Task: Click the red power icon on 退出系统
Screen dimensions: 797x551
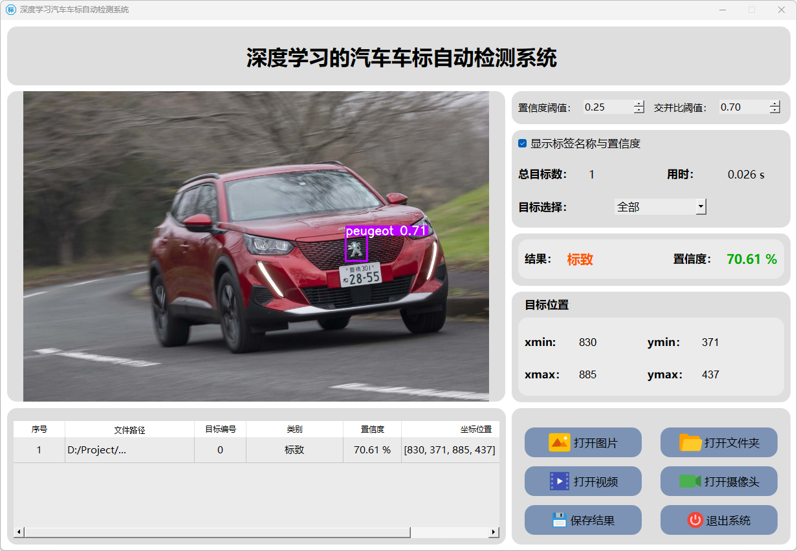Action: point(695,520)
